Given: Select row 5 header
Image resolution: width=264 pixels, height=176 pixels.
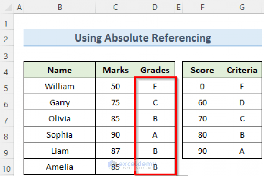Looking at the screenshot, I should click(7, 86).
